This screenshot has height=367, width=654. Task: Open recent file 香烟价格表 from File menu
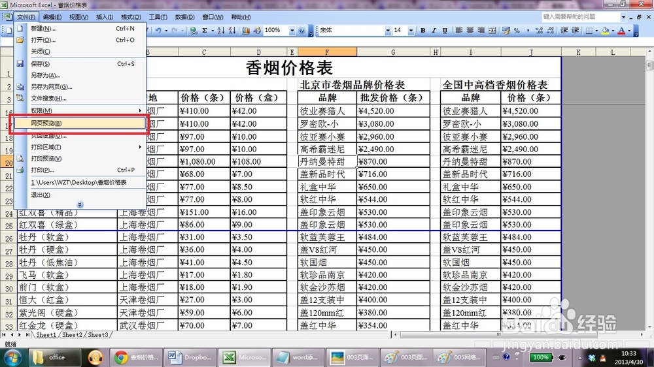point(80,182)
